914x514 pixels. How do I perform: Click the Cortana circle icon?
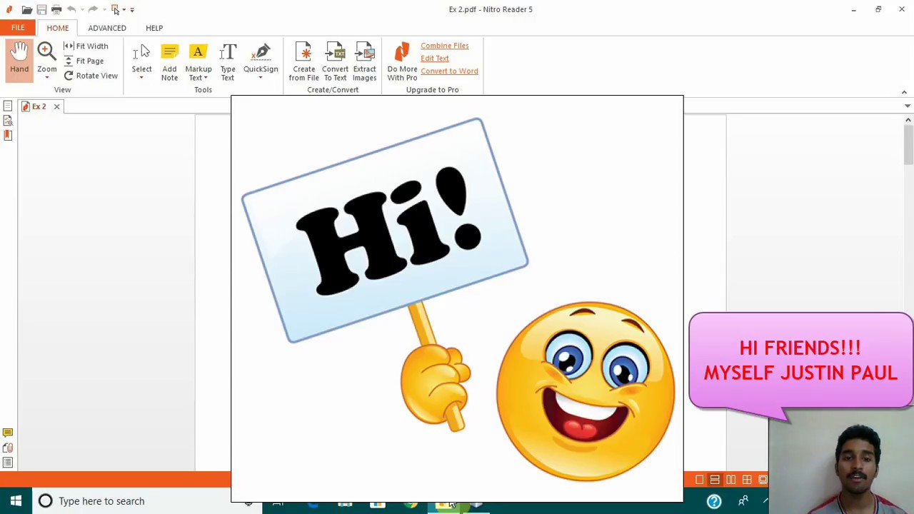click(x=46, y=501)
